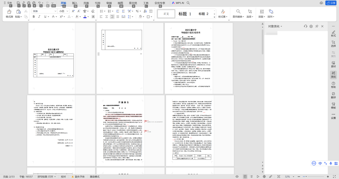The image size is (339, 179).
Task: Click the 排列 arrange icon
Action: pyautogui.click(x=270, y=12)
